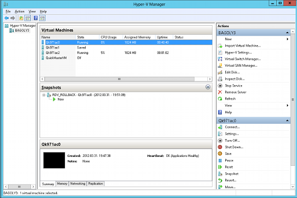Collapse the Qk971ac0 actions section
This screenshot has width=297, height=198.
pyautogui.click(x=287, y=121)
